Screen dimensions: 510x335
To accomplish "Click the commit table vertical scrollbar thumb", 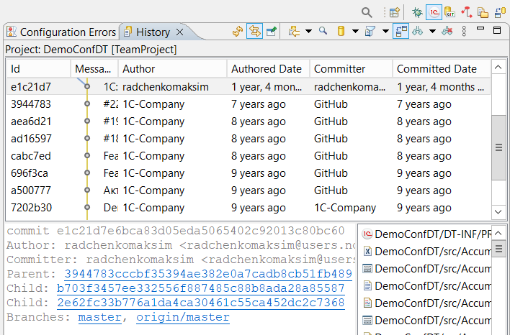I will (498, 147).
